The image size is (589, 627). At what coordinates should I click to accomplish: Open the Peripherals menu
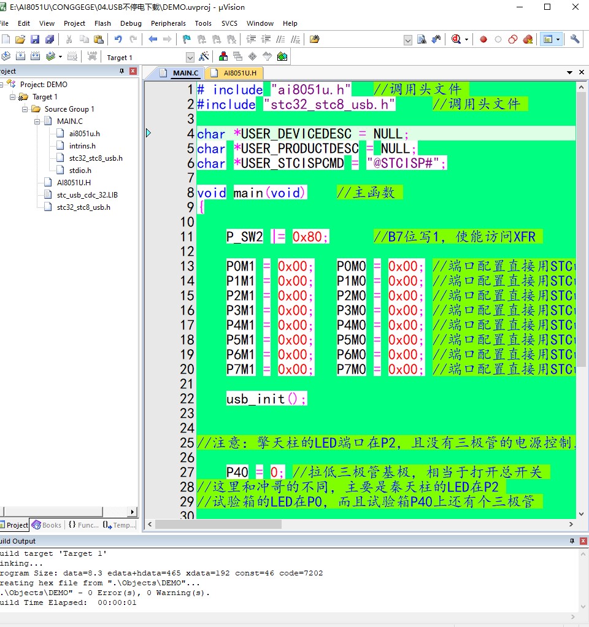click(168, 23)
